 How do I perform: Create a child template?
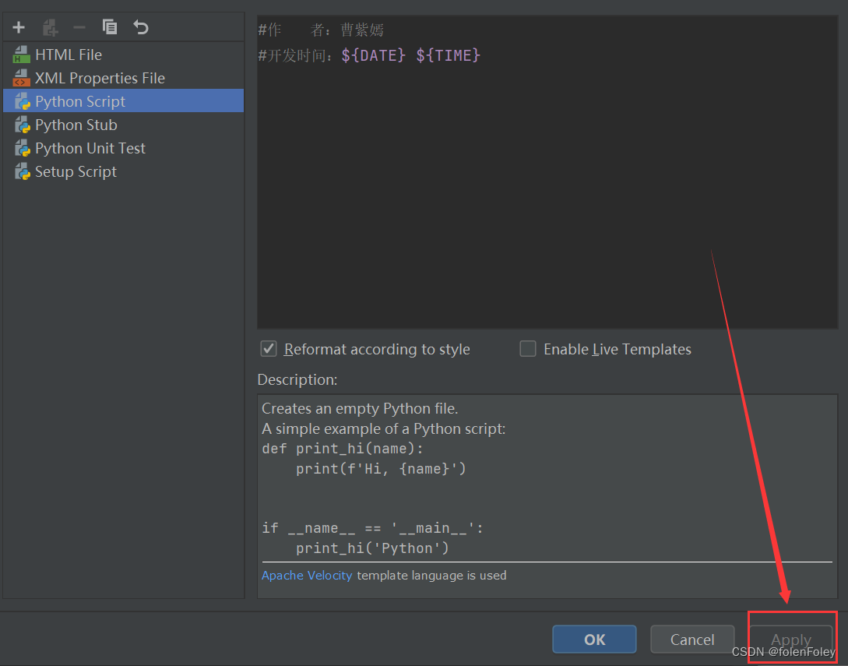pos(50,26)
